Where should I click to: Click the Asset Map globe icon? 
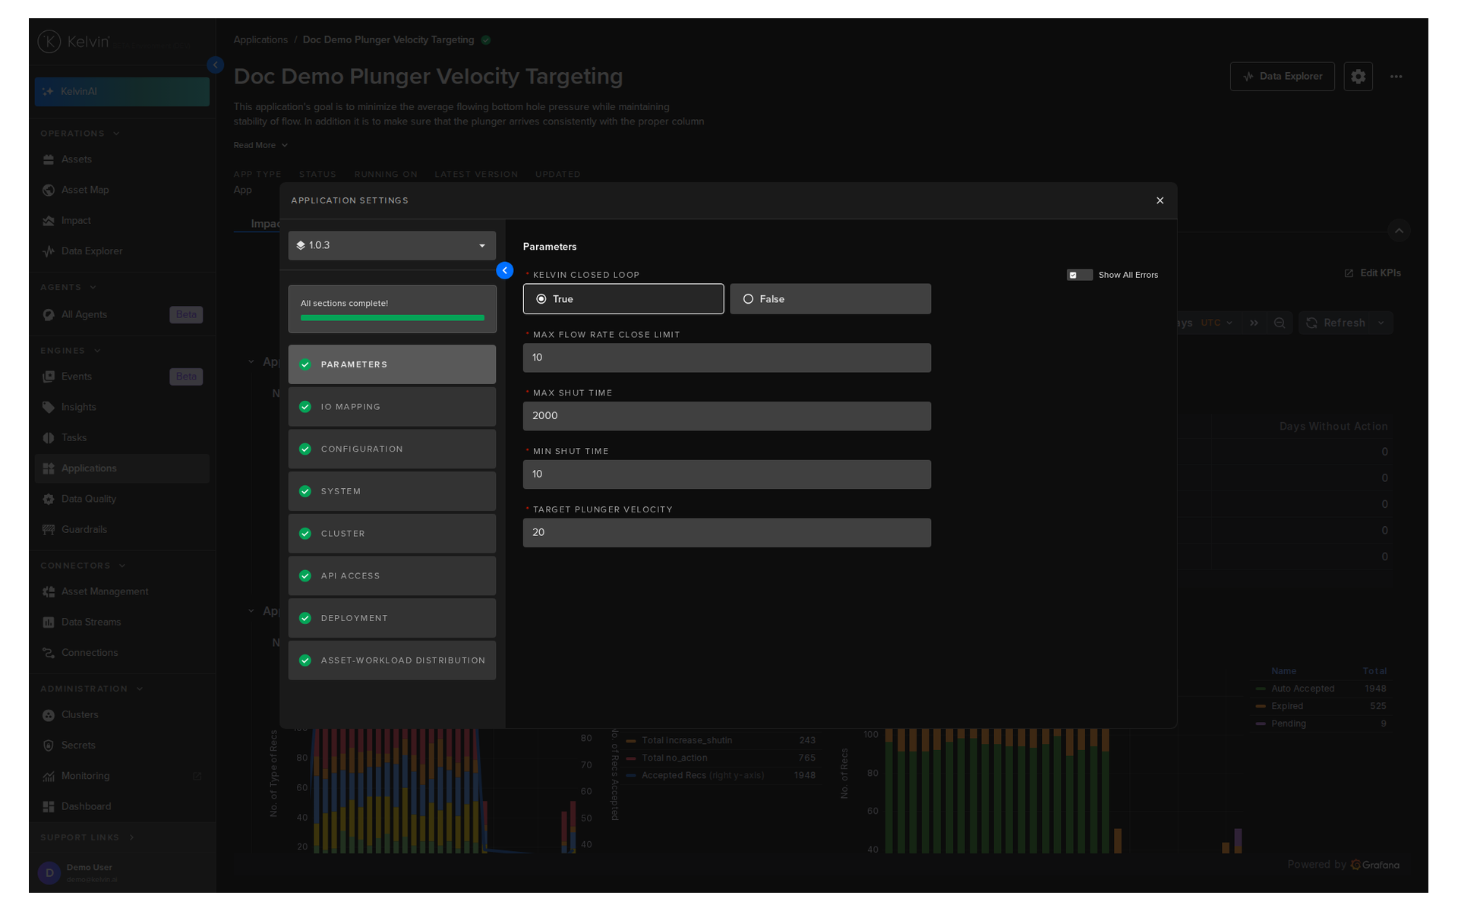click(x=49, y=190)
